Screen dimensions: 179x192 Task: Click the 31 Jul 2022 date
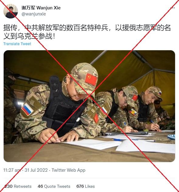click(x=36, y=170)
